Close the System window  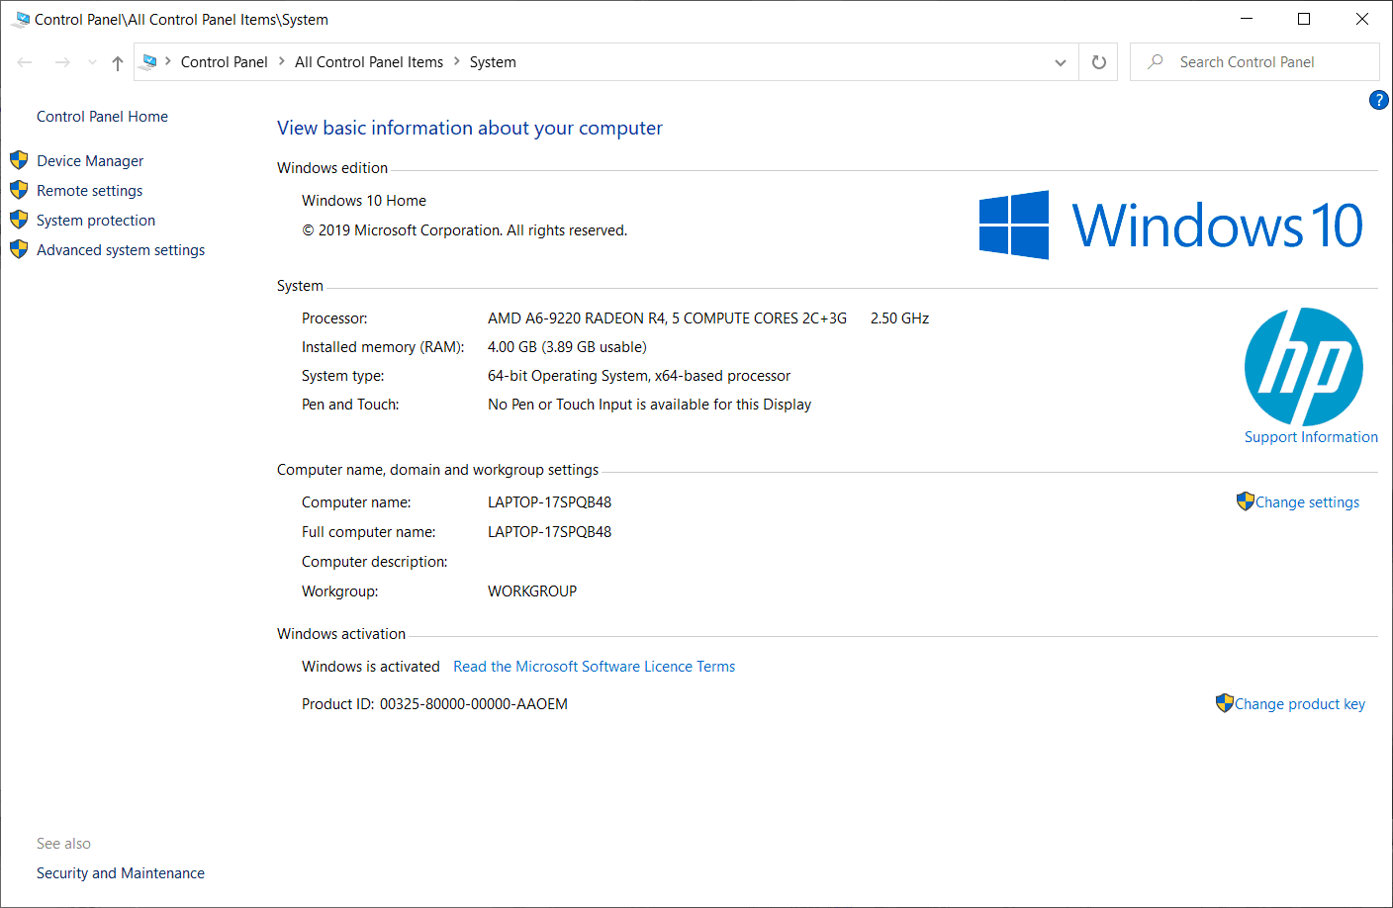coord(1362,19)
